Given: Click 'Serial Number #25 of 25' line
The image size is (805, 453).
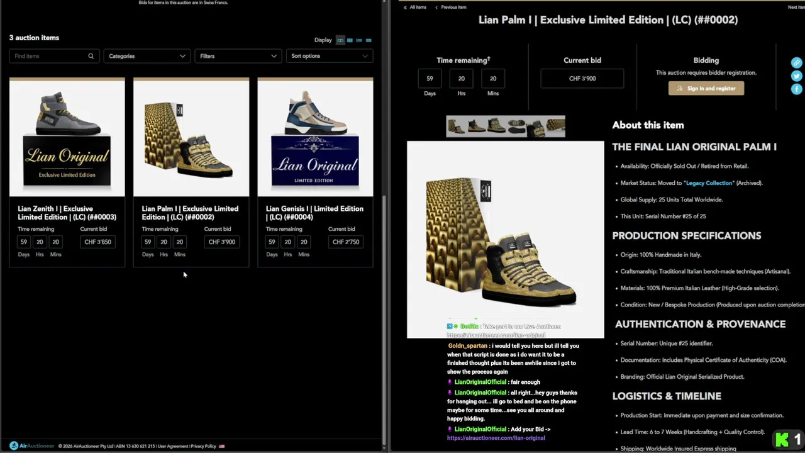Looking at the screenshot, I should [663, 216].
